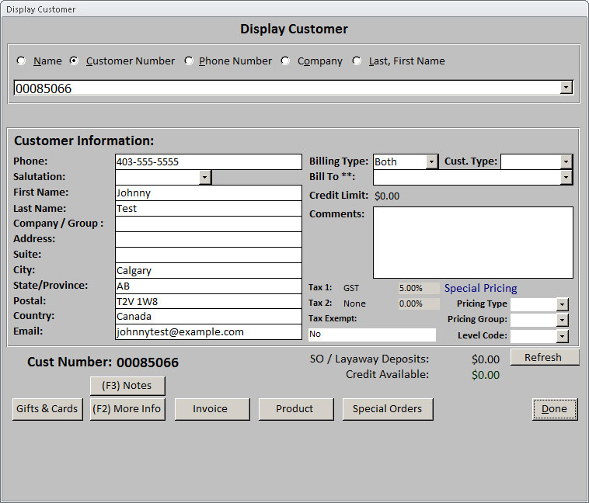The image size is (589, 503).
Task: Select the Company radio button
Action: [x=286, y=61]
